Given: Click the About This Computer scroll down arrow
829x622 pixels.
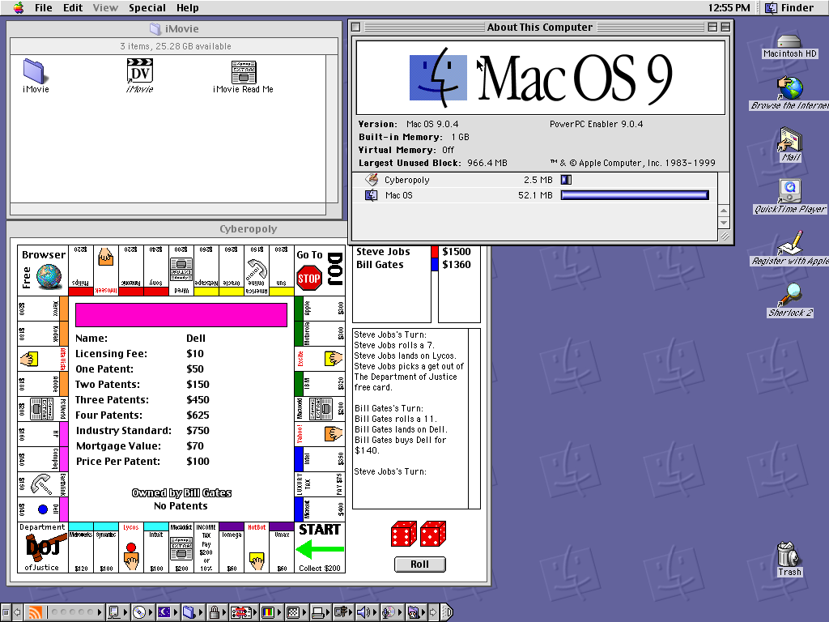Looking at the screenshot, I should pyautogui.click(x=724, y=222).
